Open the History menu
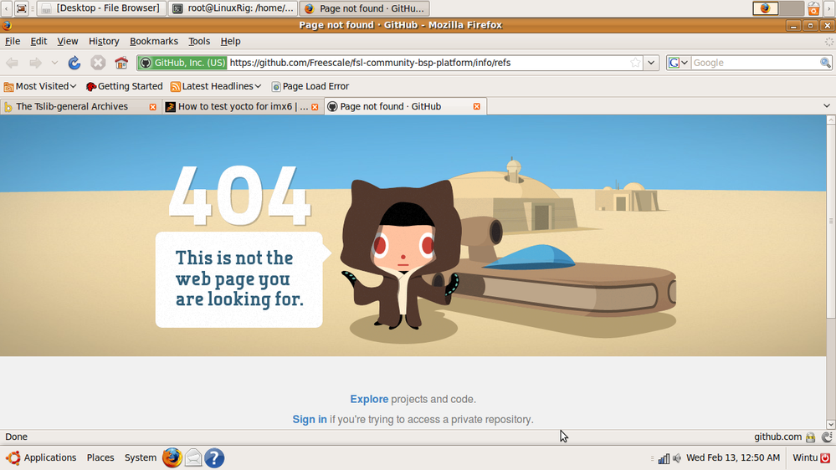This screenshot has height=470, width=836. pos(104,41)
